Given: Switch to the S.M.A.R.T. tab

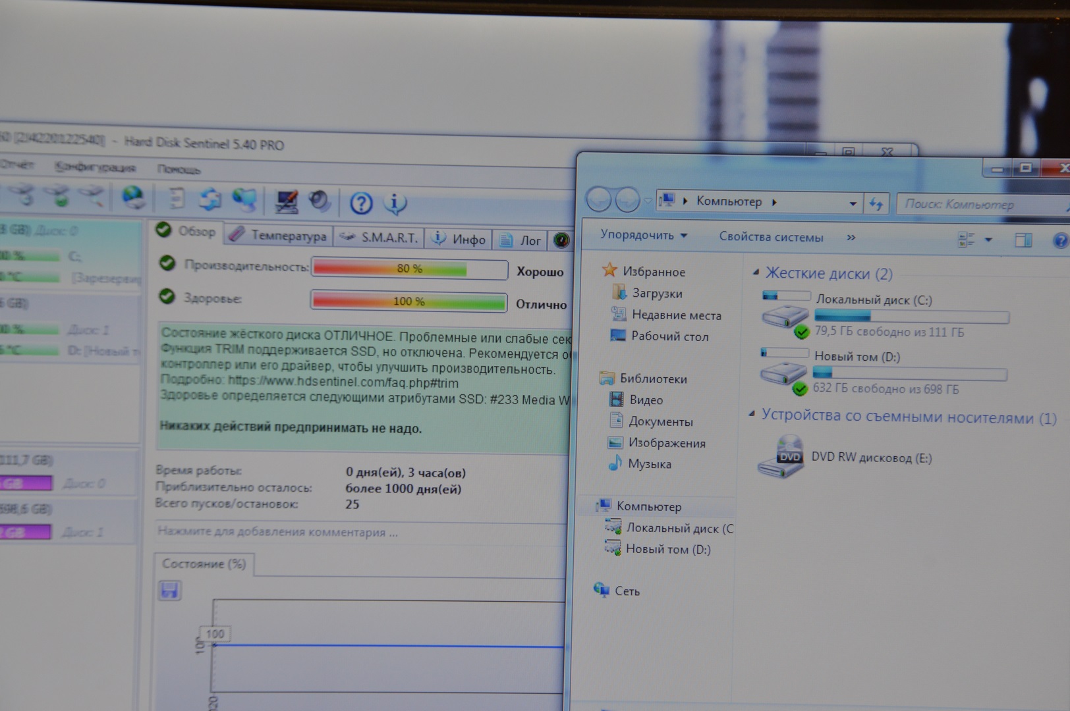Looking at the screenshot, I should (x=380, y=238).
